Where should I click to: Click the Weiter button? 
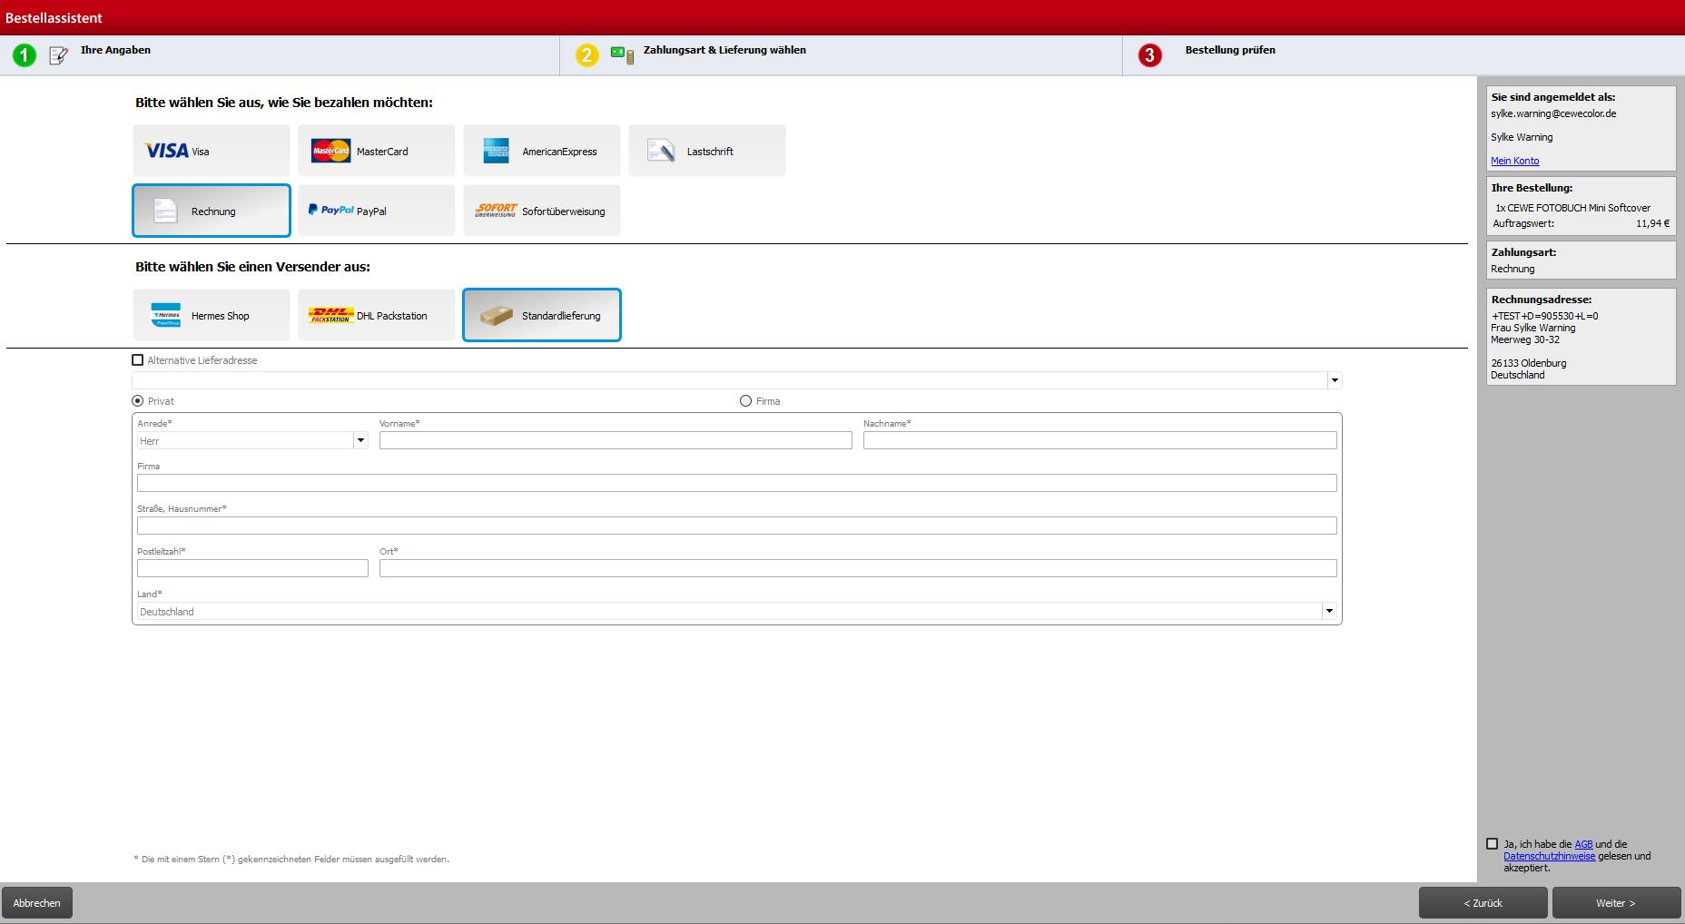pos(1615,903)
